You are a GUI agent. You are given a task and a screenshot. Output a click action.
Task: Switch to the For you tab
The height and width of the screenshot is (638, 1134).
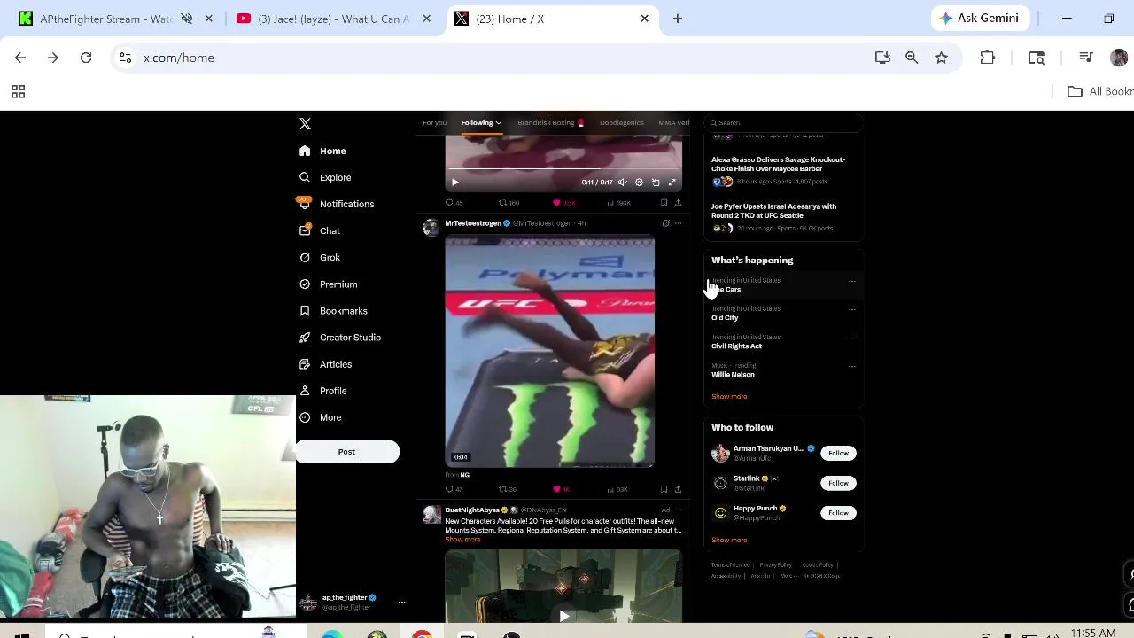point(434,122)
